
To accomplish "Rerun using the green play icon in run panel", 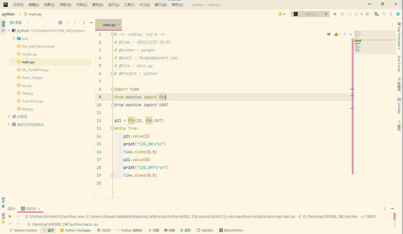I will [x=10, y=216].
